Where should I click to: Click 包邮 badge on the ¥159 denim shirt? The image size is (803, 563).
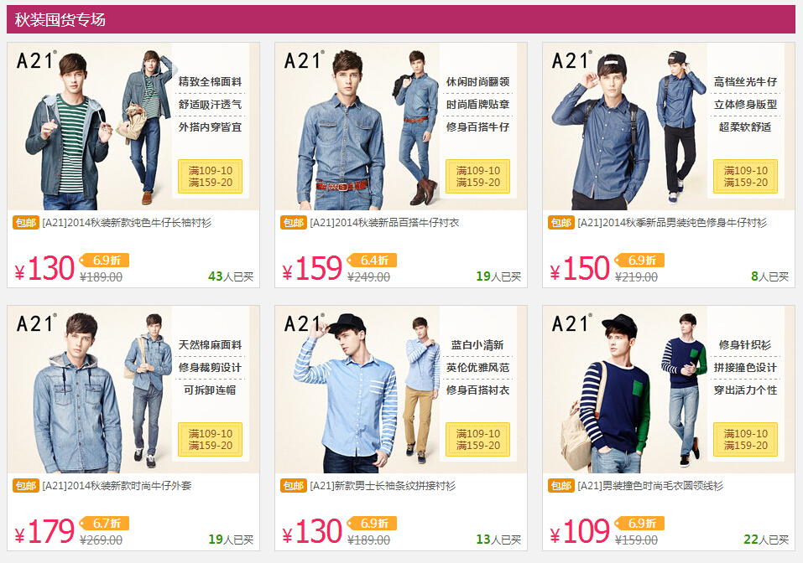point(293,223)
